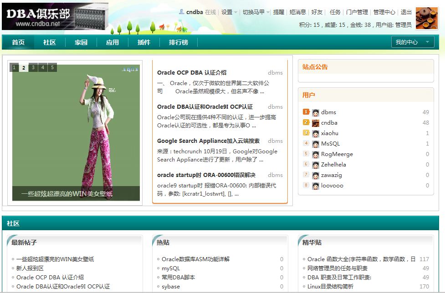Click the slideshow wallpaper image
This screenshot has height=293, width=445.
click(x=76, y=132)
